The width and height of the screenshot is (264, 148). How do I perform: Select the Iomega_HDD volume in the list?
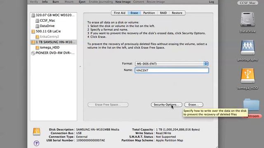coord(54,48)
